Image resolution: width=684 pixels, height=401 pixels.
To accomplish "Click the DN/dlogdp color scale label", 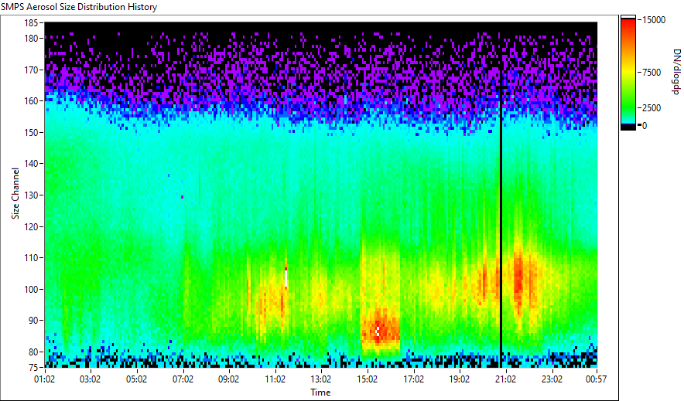I will (x=676, y=72).
